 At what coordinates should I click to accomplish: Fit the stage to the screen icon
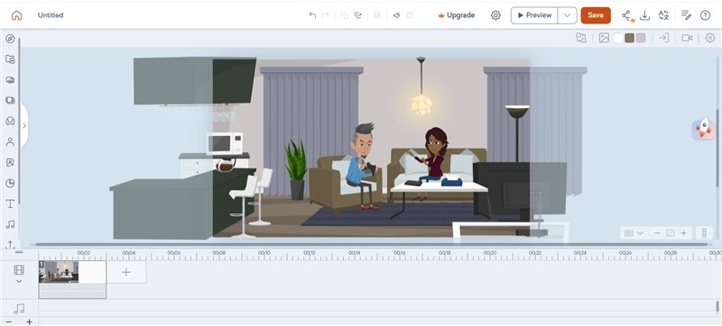click(x=671, y=233)
